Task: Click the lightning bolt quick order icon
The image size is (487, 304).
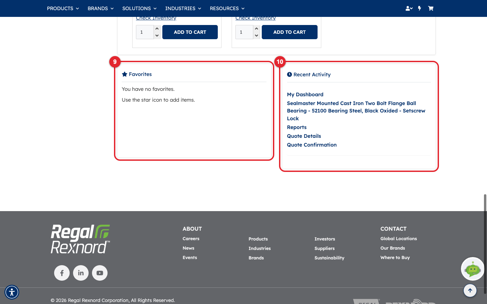Action: pyautogui.click(x=420, y=8)
